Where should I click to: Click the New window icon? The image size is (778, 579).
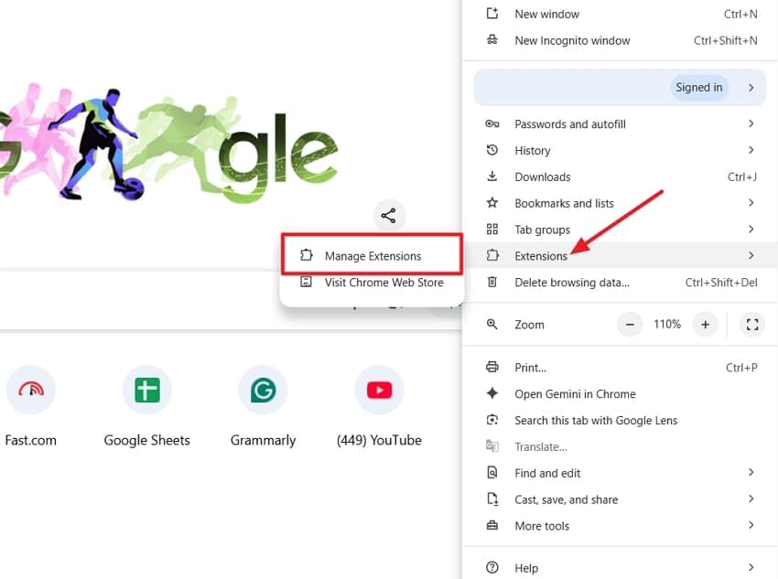tap(492, 14)
